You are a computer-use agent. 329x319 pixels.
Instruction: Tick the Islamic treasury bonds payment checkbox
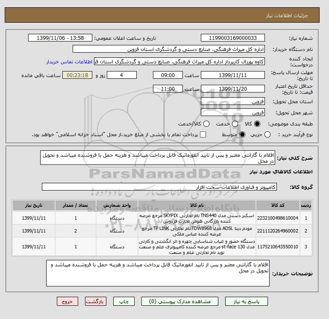[x=203, y=134]
